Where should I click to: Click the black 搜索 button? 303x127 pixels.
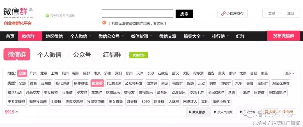click(x=184, y=14)
